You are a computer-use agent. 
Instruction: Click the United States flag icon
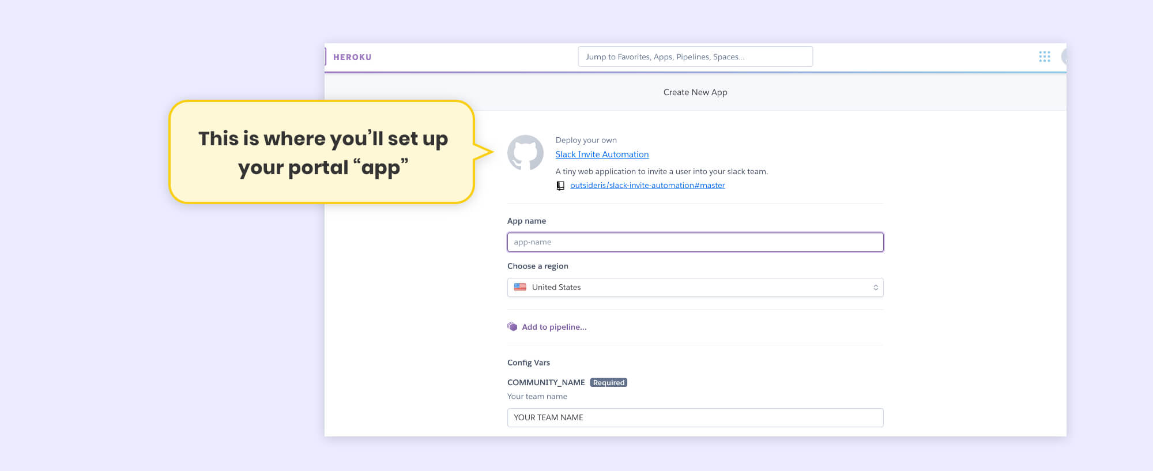tap(520, 287)
